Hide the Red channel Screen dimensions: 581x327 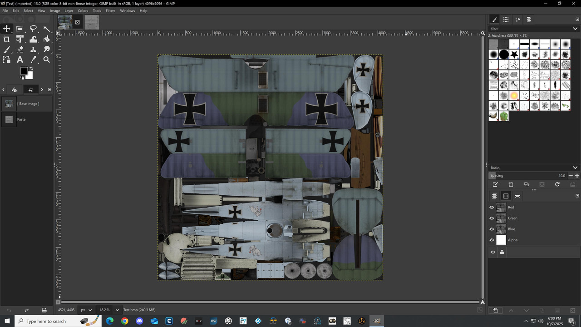[492, 207]
